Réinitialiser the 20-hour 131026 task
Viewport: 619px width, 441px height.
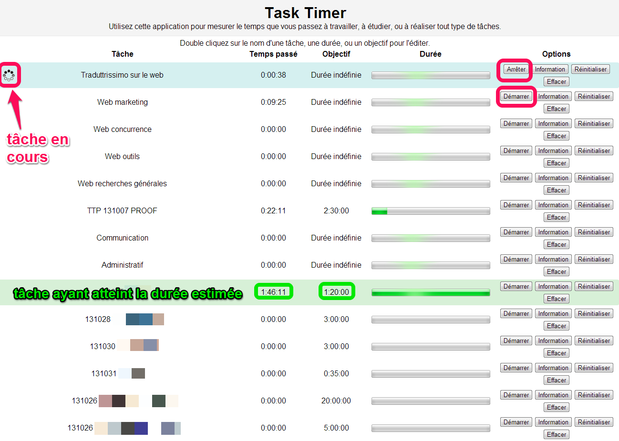593,394
